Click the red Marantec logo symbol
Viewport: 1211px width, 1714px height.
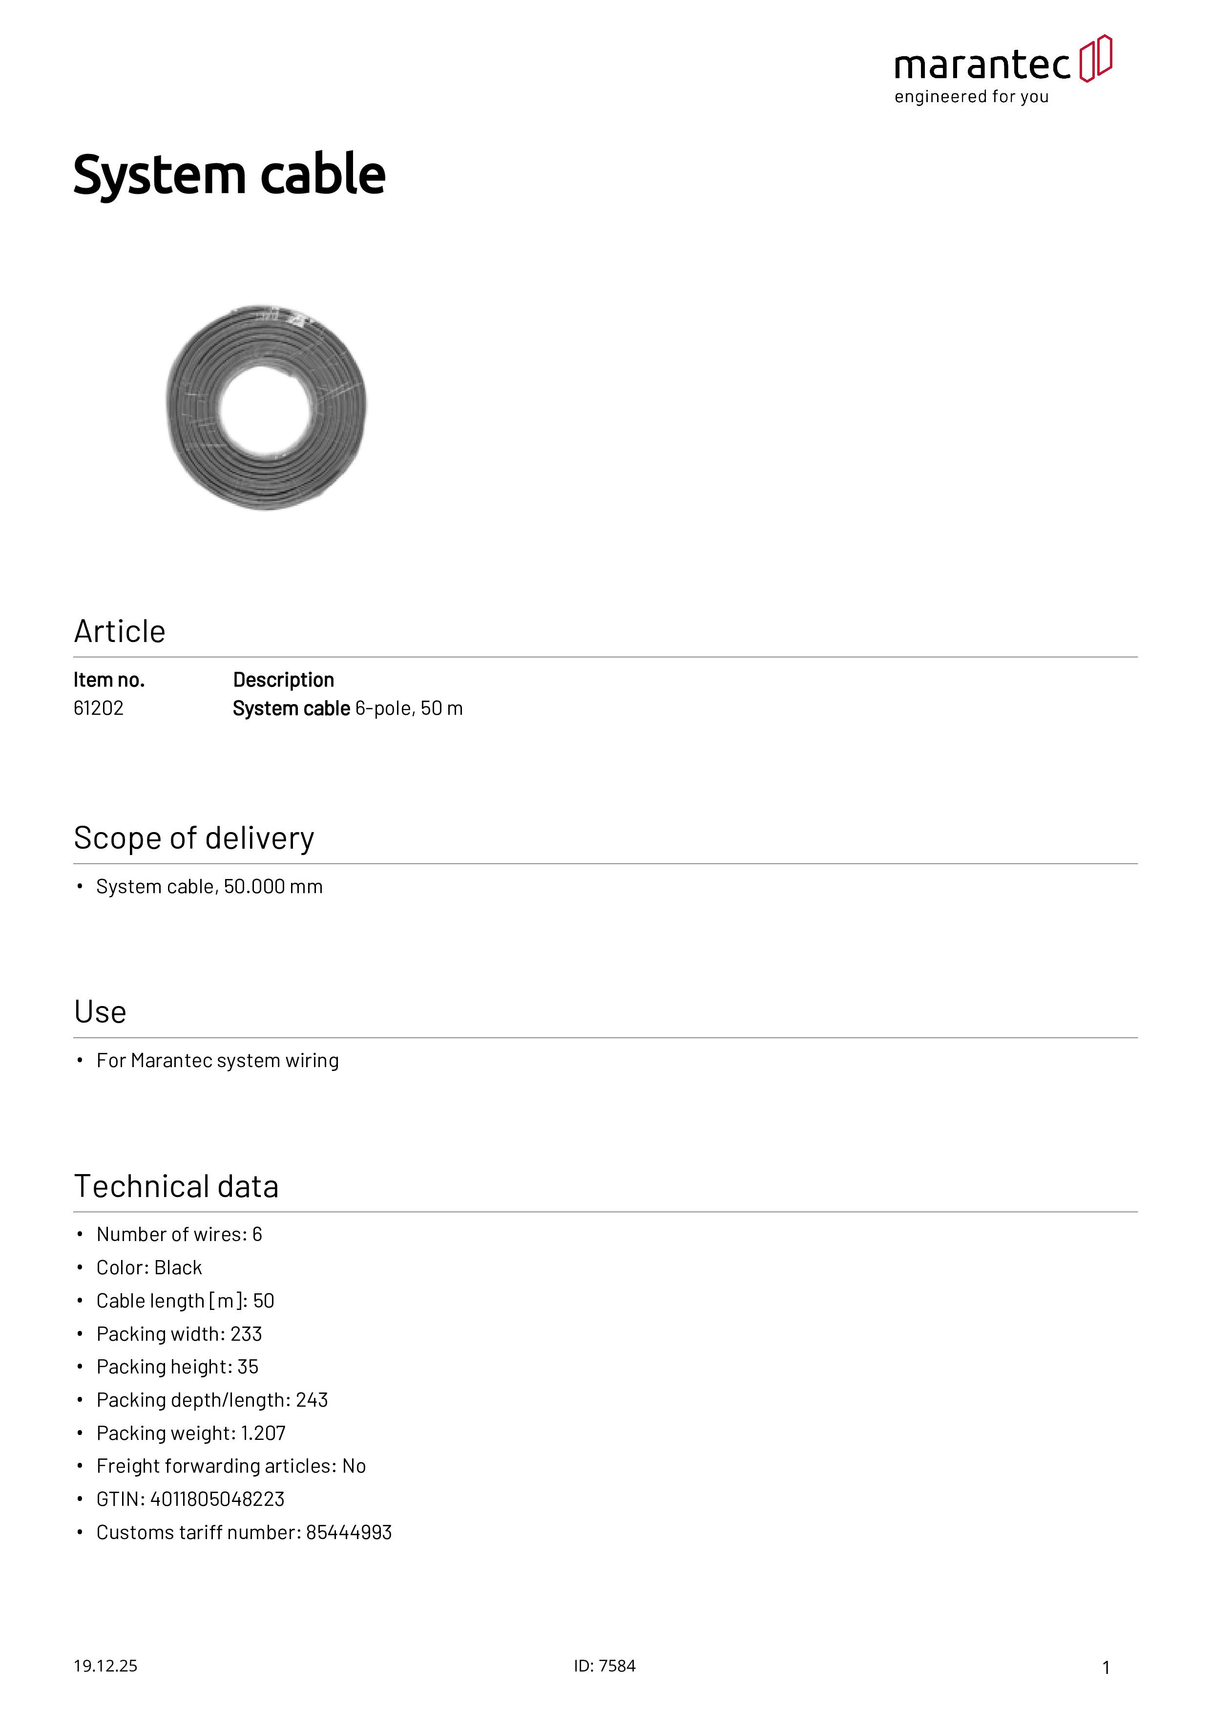click(x=1095, y=58)
